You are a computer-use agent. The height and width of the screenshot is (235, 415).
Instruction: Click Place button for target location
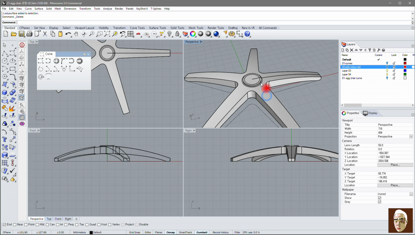point(395,185)
